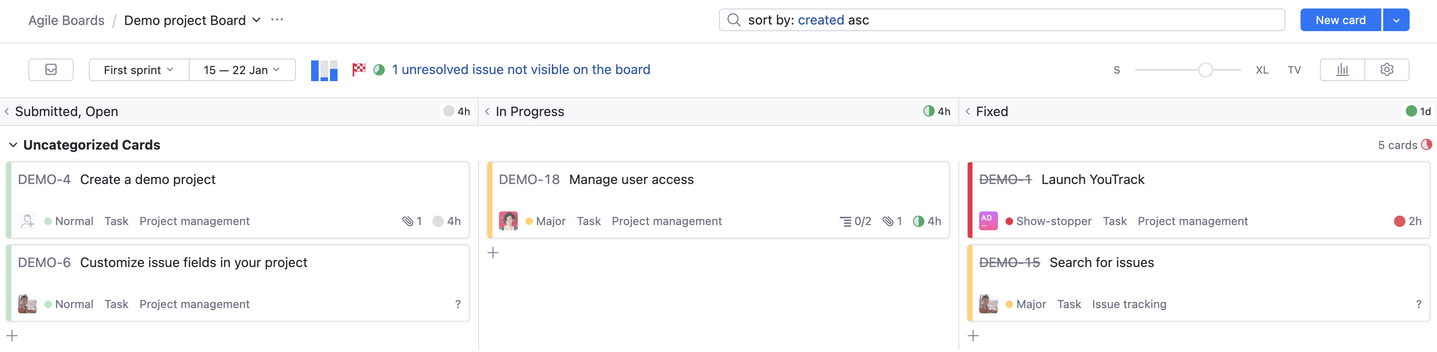Click the New card button
This screenshot has width=1437, height=352.
[1340, 20]
